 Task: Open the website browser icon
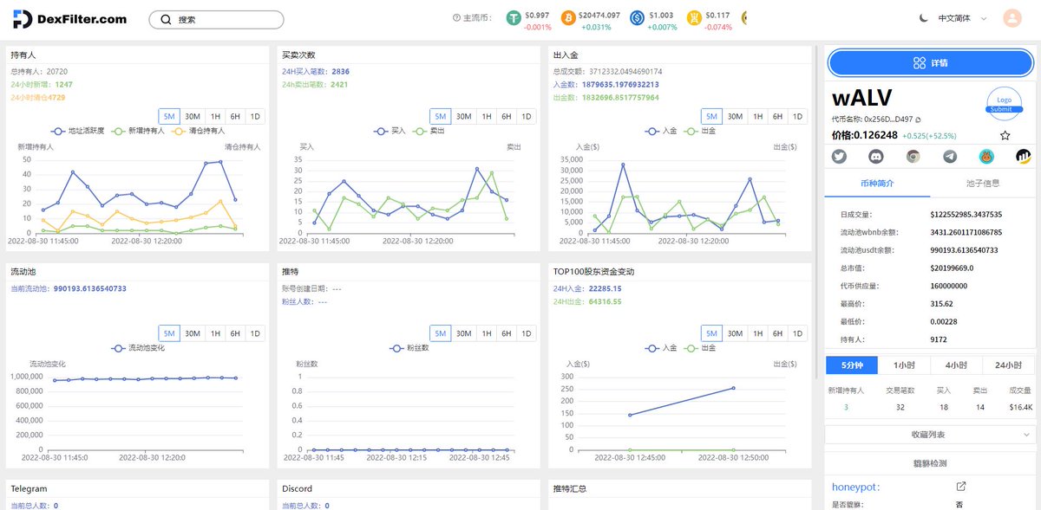[x=913, y=157]
